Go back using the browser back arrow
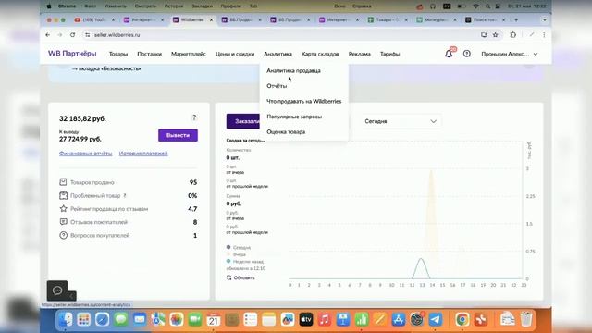 tap(47, 35)
